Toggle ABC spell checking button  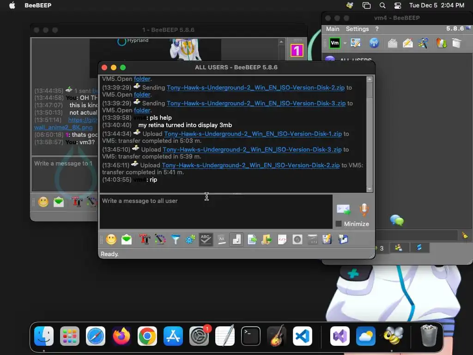(206, 240)
